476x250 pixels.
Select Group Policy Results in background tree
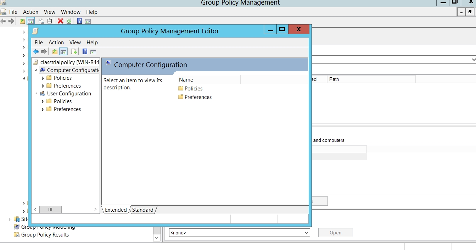[x=45, y=235]
